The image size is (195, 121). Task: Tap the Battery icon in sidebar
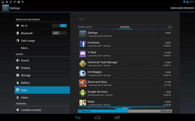[18, 83]
